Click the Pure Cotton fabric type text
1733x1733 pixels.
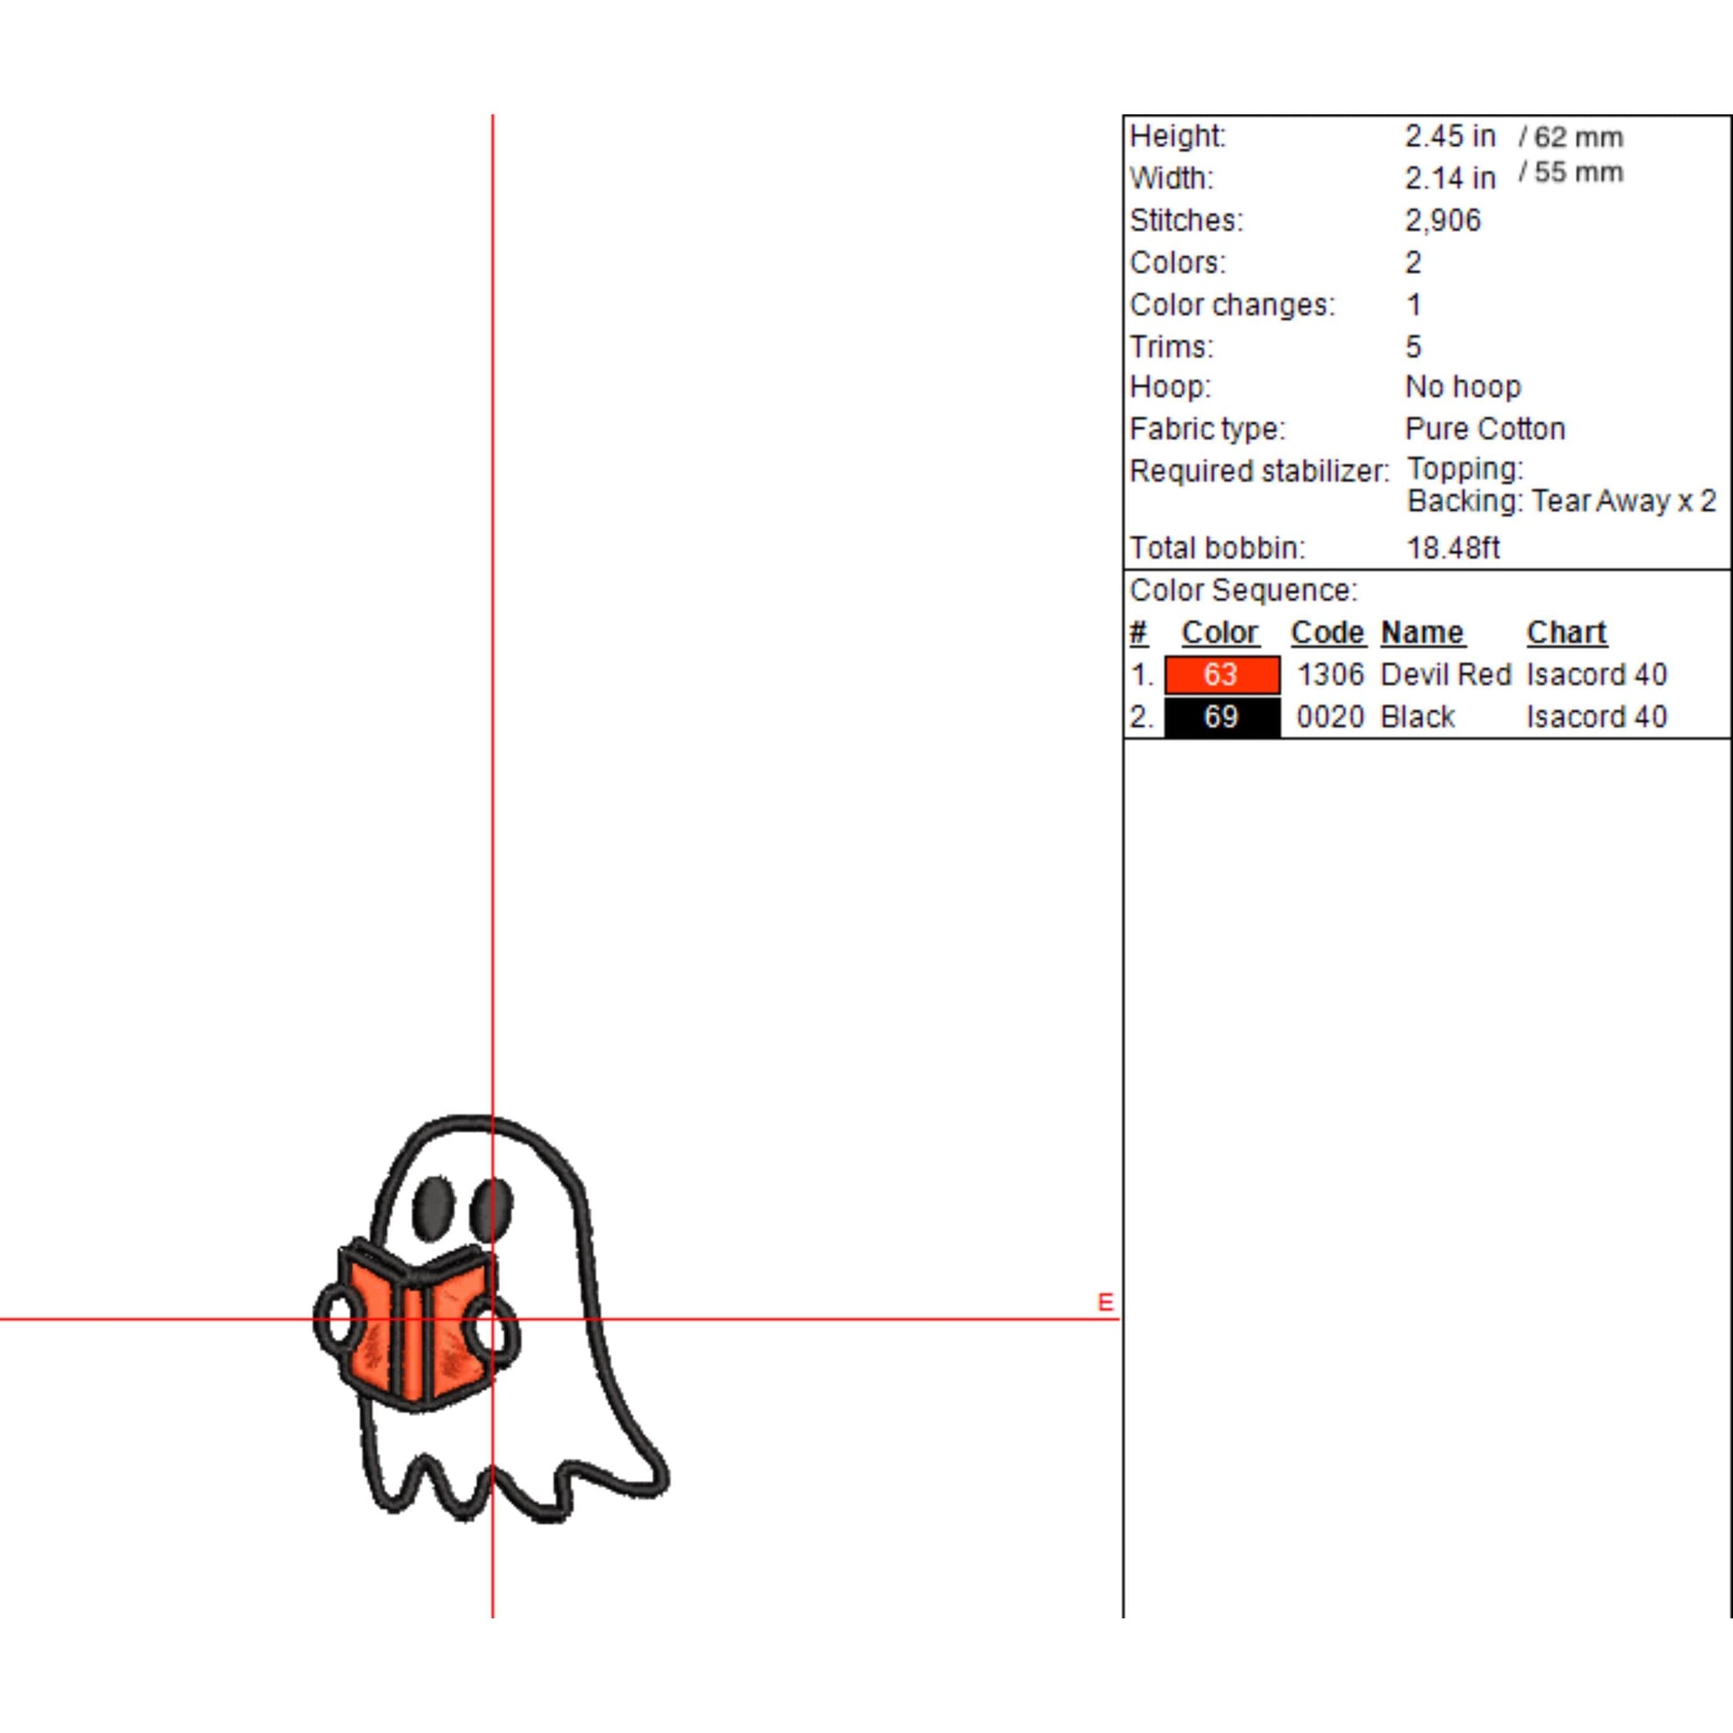pyautogui.click(x=1484, y=429)
